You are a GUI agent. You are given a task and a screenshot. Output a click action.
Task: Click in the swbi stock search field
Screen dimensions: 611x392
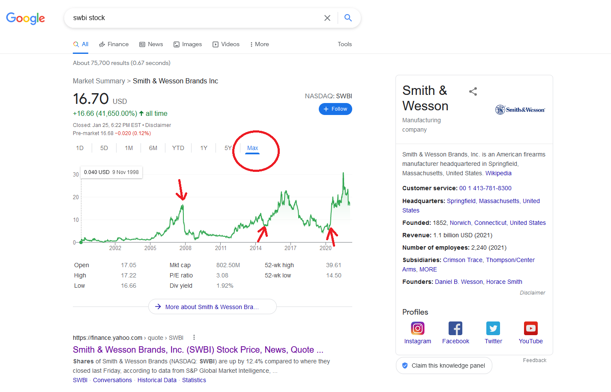[193, 18]
